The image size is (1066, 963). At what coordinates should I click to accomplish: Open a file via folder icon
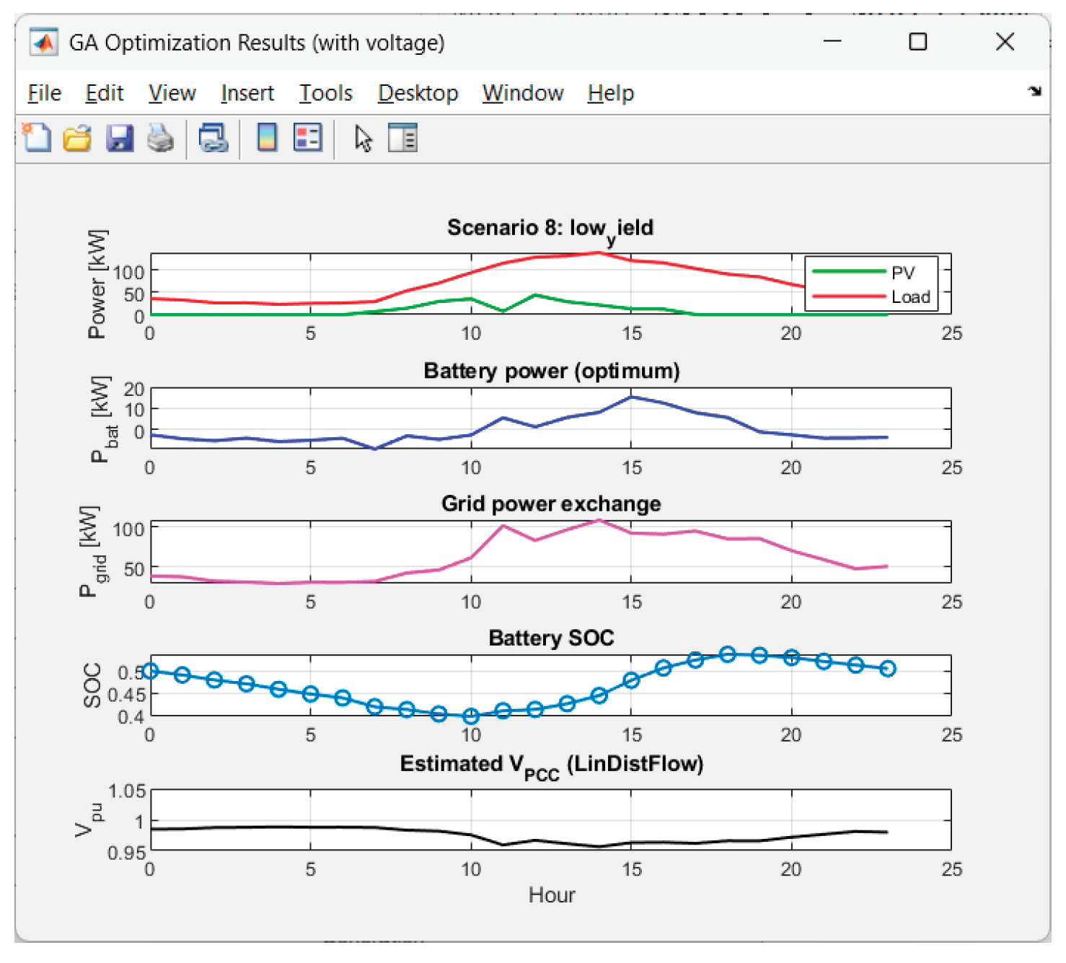pyautogui.click(x=77, y=137)
